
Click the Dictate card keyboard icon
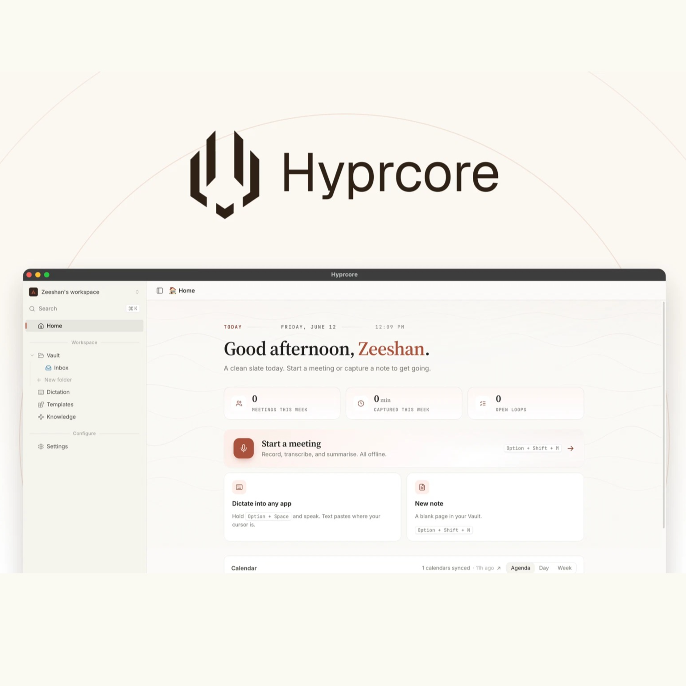pyautogui.click(x=240, y=487)
